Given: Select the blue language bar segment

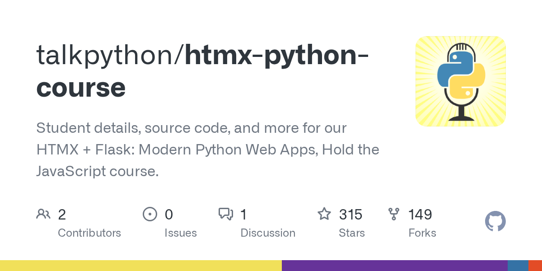Looking at the screenshot, I should (518, 266).
